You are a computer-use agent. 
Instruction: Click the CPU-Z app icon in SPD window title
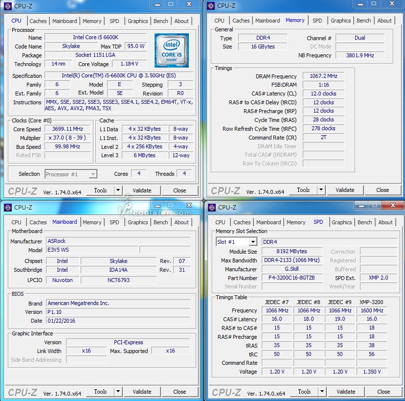(x=211, y=207)
